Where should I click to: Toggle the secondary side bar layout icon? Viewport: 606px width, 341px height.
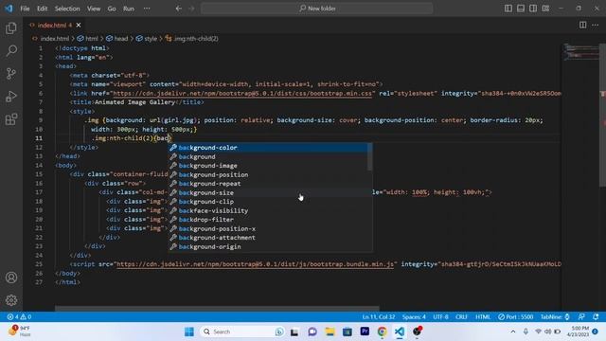point(533,9)
